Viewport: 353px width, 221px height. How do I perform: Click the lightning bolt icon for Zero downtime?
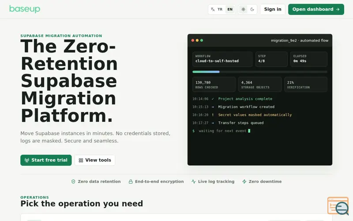[244, 182]
